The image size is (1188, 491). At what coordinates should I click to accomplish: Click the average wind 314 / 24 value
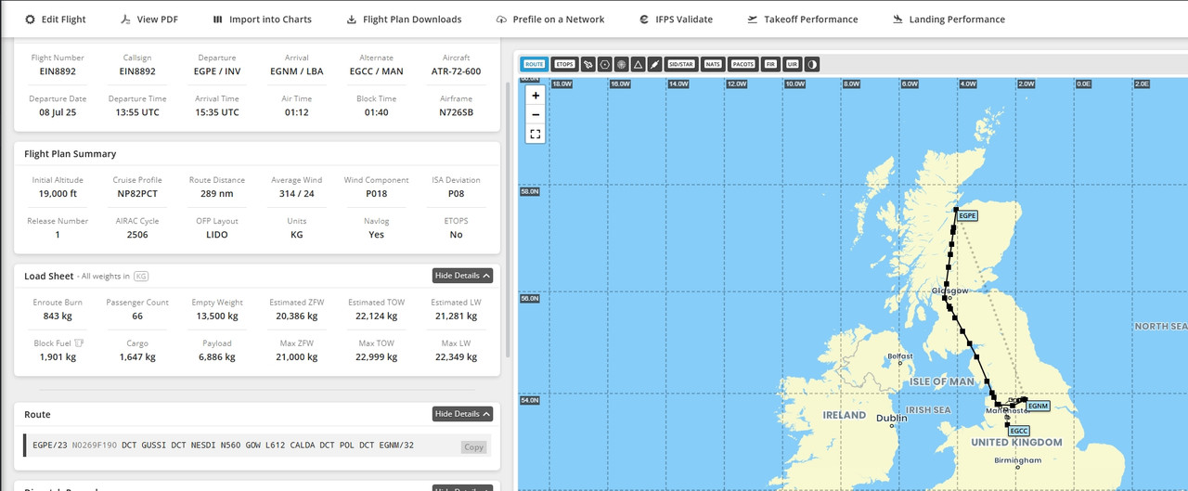[x=297, y=194]
